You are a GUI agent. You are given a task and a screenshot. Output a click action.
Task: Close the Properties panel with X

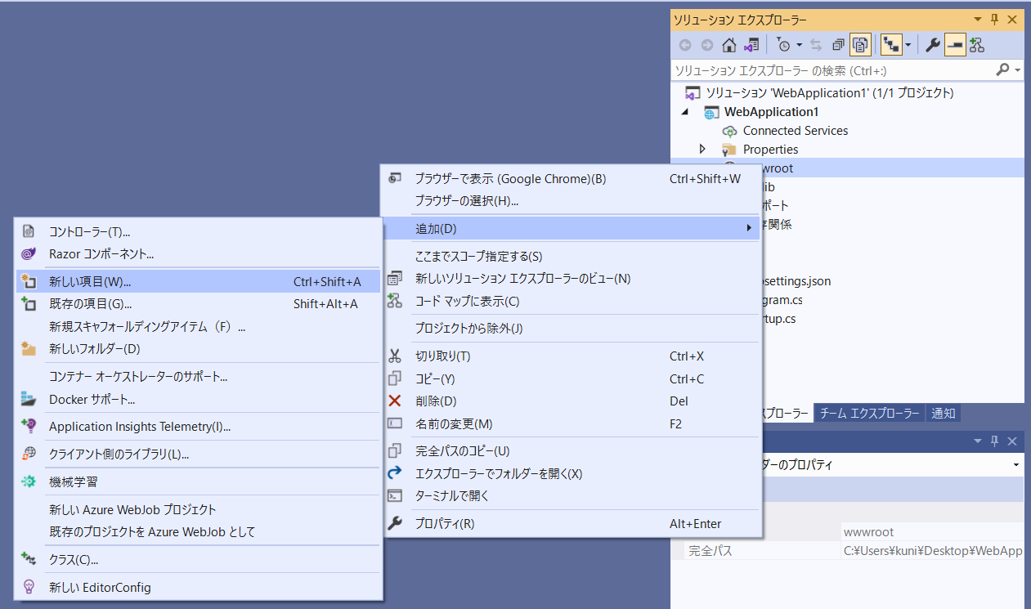pos(1012,441)
